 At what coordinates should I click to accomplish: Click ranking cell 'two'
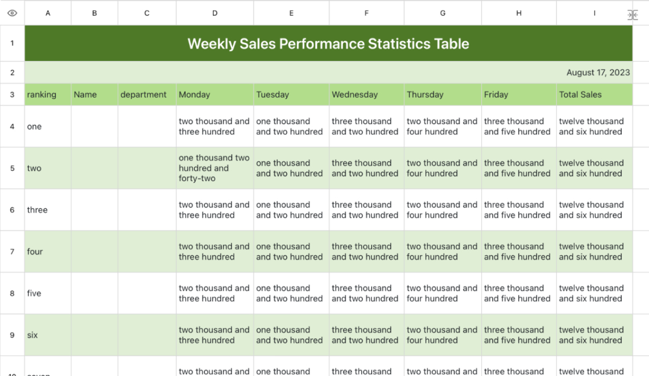[48, 168]
